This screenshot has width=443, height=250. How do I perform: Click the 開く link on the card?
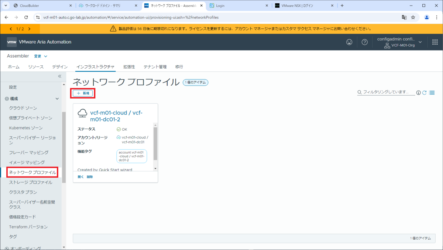point(80,177)
